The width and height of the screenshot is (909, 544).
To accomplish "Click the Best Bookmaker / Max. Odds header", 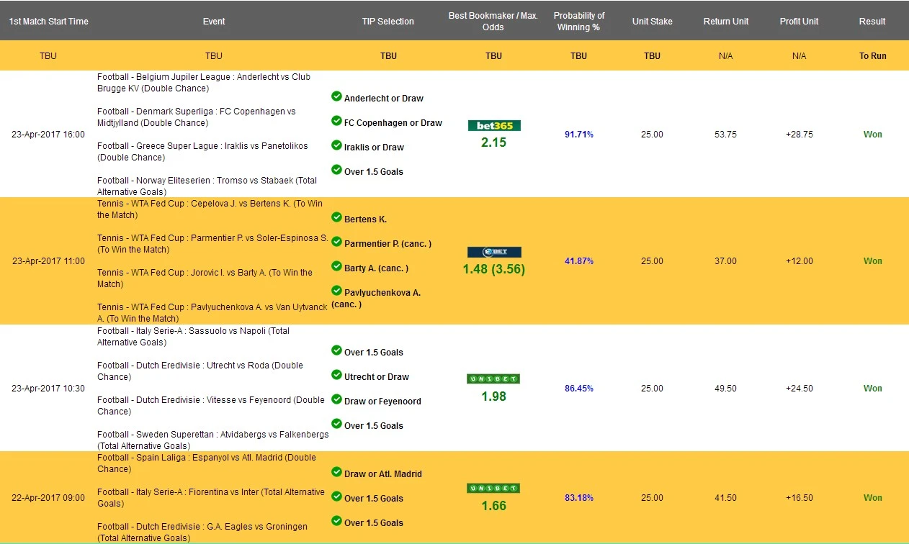I will click(x=493, y=22).
